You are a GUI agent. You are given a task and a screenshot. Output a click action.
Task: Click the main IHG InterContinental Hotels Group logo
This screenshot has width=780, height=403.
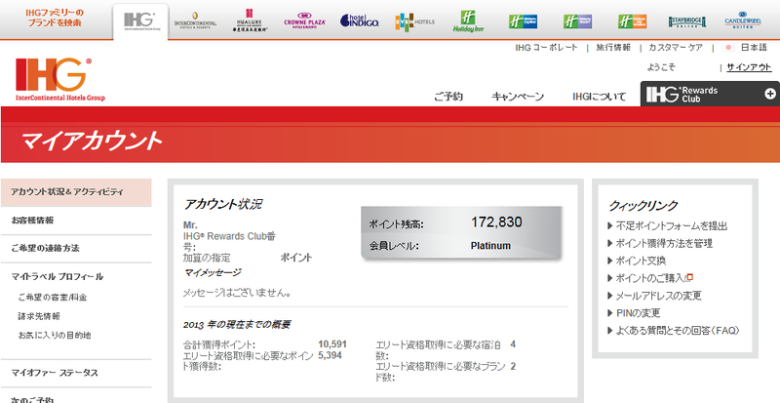pos(60,80)
